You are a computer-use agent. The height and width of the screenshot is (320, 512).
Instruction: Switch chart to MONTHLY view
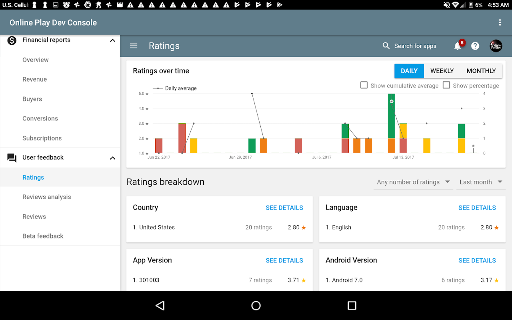(481, 71)
